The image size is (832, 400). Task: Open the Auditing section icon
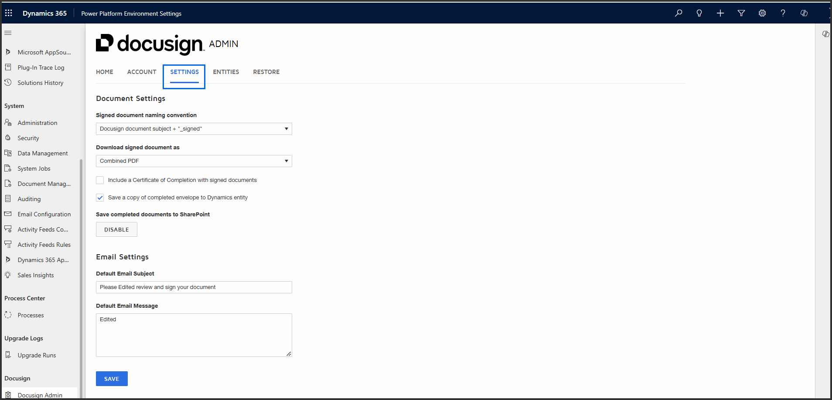[8, 198]
